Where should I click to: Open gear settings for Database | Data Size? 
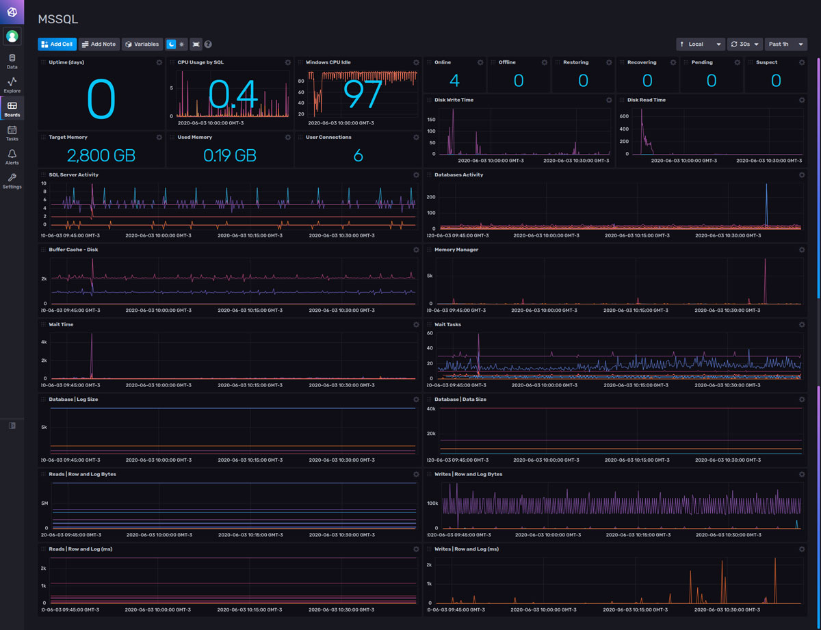click(802, 399)
